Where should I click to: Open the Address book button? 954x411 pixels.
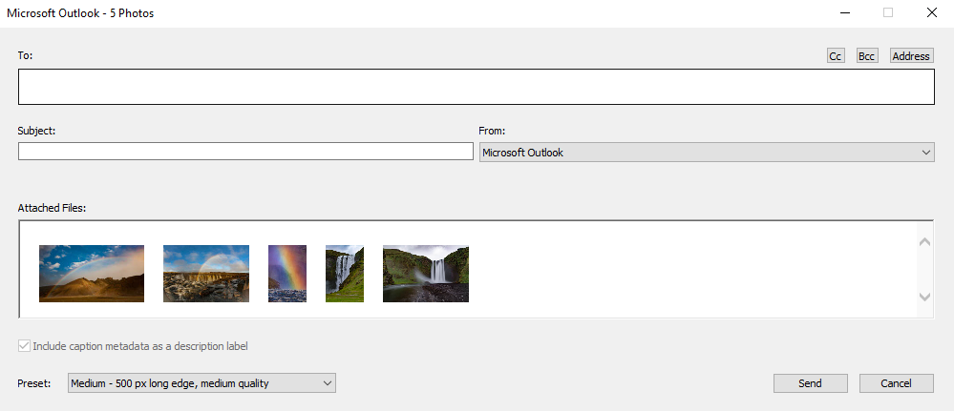click(911, 56)
